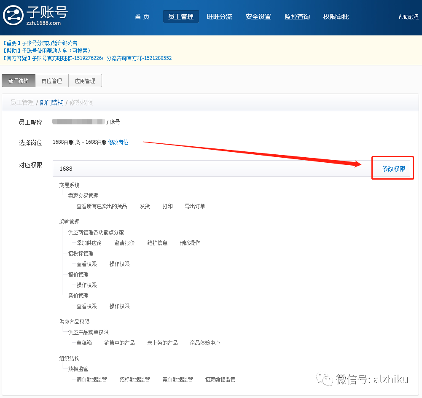Go to 首页 in the top navigation
Screen dimensions: 422x398
[142, 17]
